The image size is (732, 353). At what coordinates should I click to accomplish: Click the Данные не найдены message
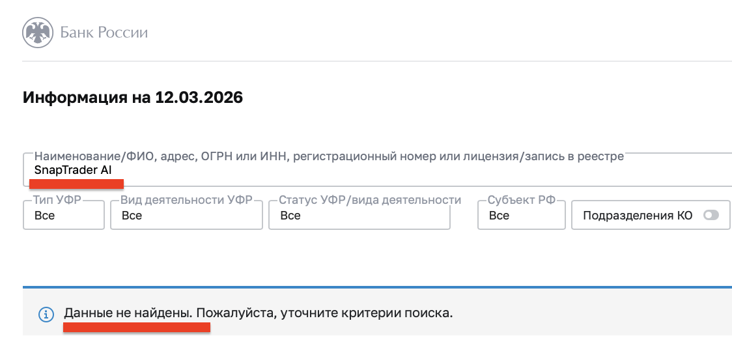click(x=128, y=313)
